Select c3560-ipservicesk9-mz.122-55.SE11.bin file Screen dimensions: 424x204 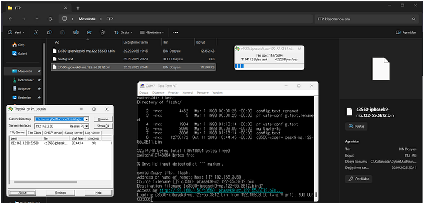coord(133,51)
